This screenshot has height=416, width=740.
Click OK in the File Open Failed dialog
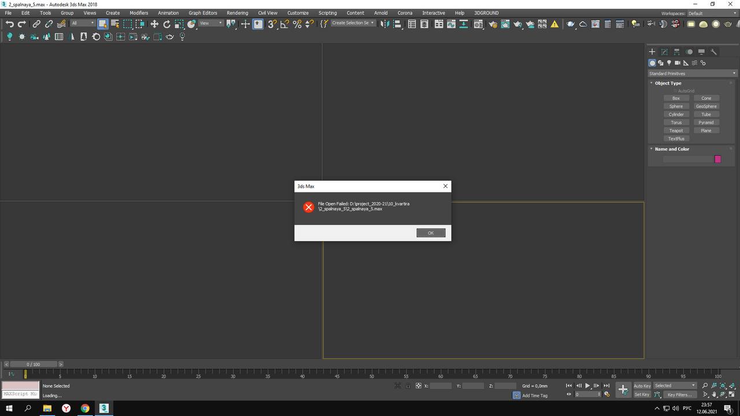point(431,233)
